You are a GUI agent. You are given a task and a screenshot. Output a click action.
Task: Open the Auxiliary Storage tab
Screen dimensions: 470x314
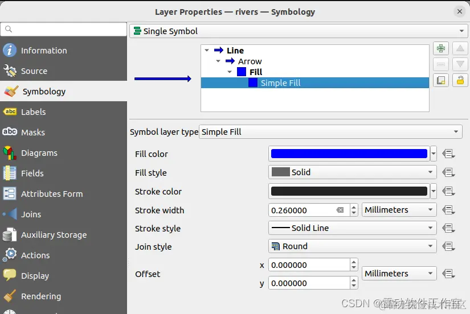click(x=64, y=235)
